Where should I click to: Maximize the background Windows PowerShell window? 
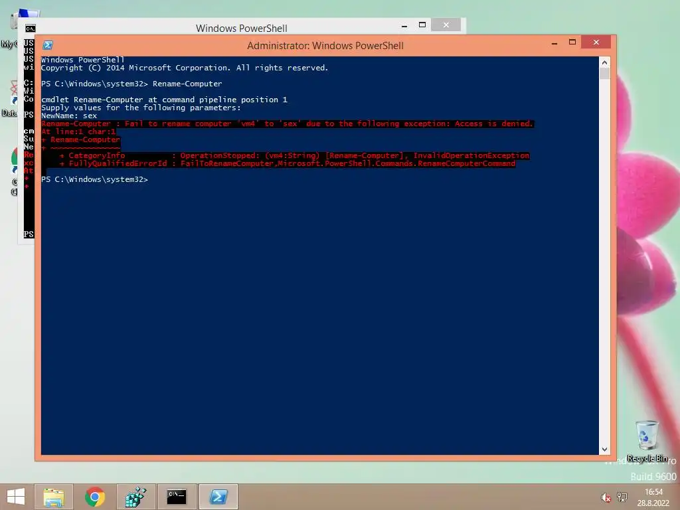pyautogui.click(x=422, y=25)
